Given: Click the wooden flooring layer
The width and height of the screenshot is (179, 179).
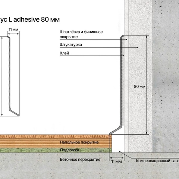Looking at the screenshot, I should point(56,141).
